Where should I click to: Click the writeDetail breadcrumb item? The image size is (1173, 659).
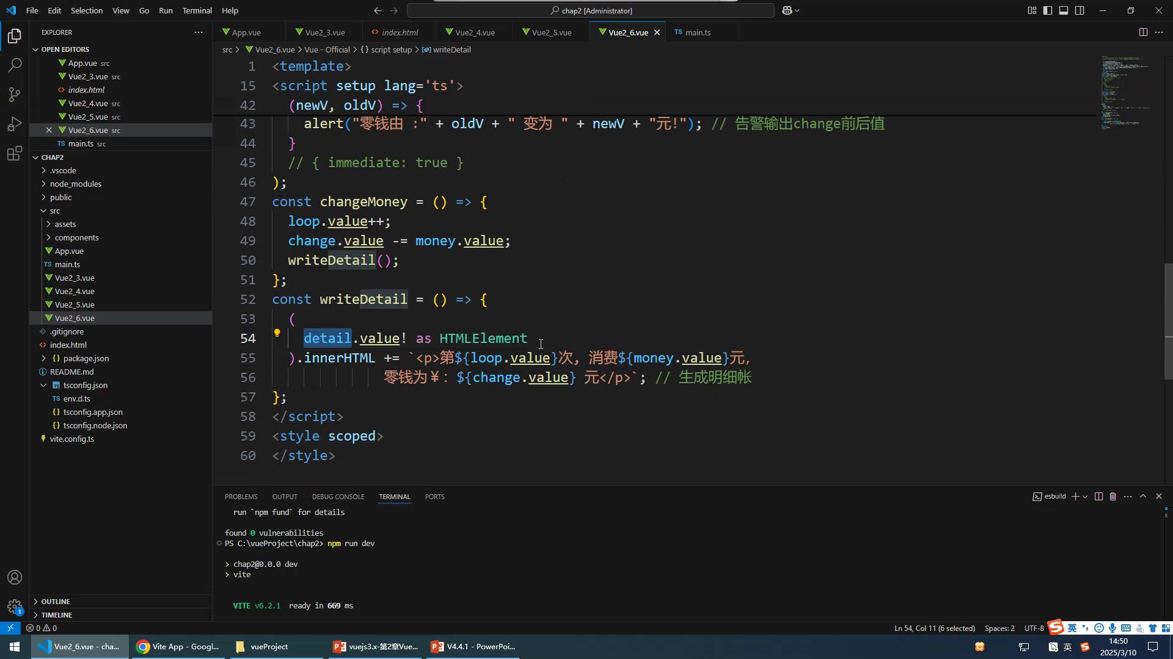click(451, 49)
